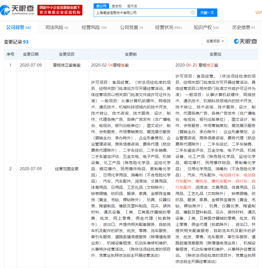Click the red 官方备案企业征信机构 banner
The height and width of the screenshot is (268, 262).
point(60,10)
